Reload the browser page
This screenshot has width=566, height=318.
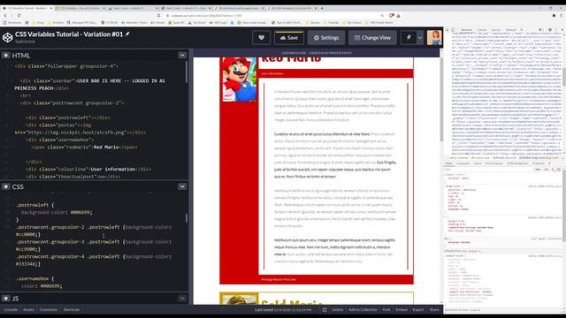click(x=19, y=16)
